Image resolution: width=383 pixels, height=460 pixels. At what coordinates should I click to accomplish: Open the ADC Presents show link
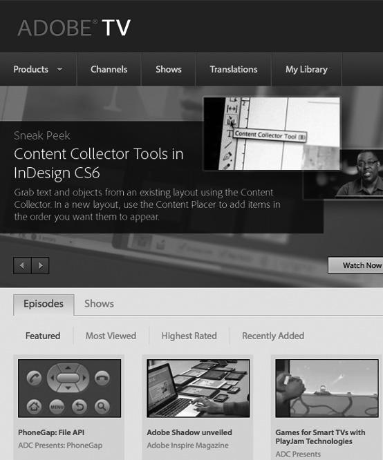click(x=298, y=454)
